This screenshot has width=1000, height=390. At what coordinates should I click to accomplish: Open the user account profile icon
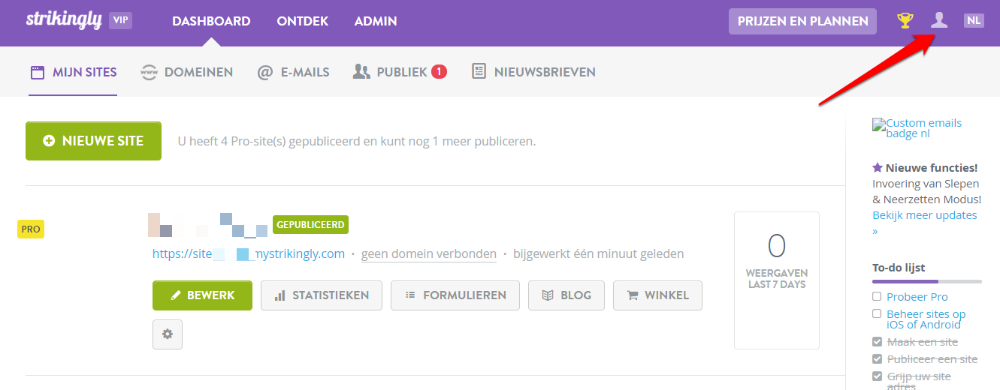coord(939,21)
